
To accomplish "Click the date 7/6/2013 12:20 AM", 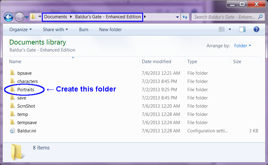I will click(x=161, y=106).
